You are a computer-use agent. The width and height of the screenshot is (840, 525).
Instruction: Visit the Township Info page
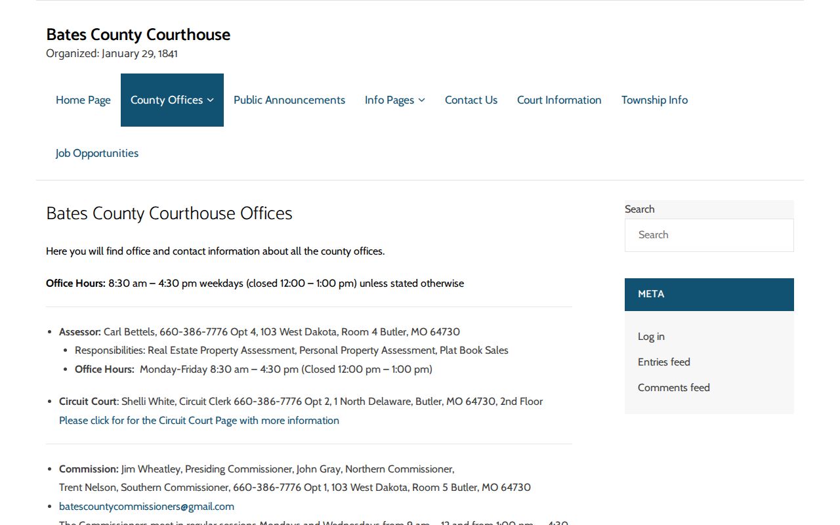654,100
